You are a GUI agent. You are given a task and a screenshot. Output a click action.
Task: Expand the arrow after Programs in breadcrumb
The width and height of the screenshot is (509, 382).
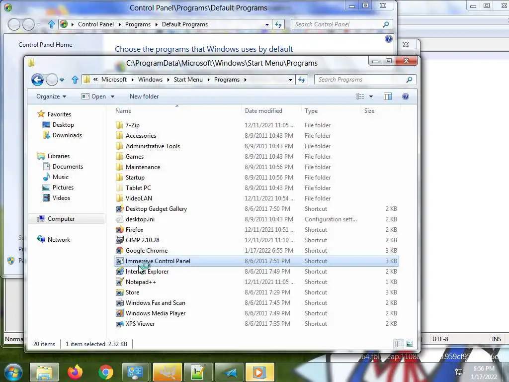(246, 80)
